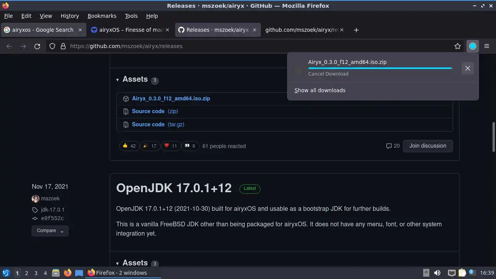The height and width of the screenshot is (279, 496).
Task: Open the Tools menu
Action: pos(131,16)
